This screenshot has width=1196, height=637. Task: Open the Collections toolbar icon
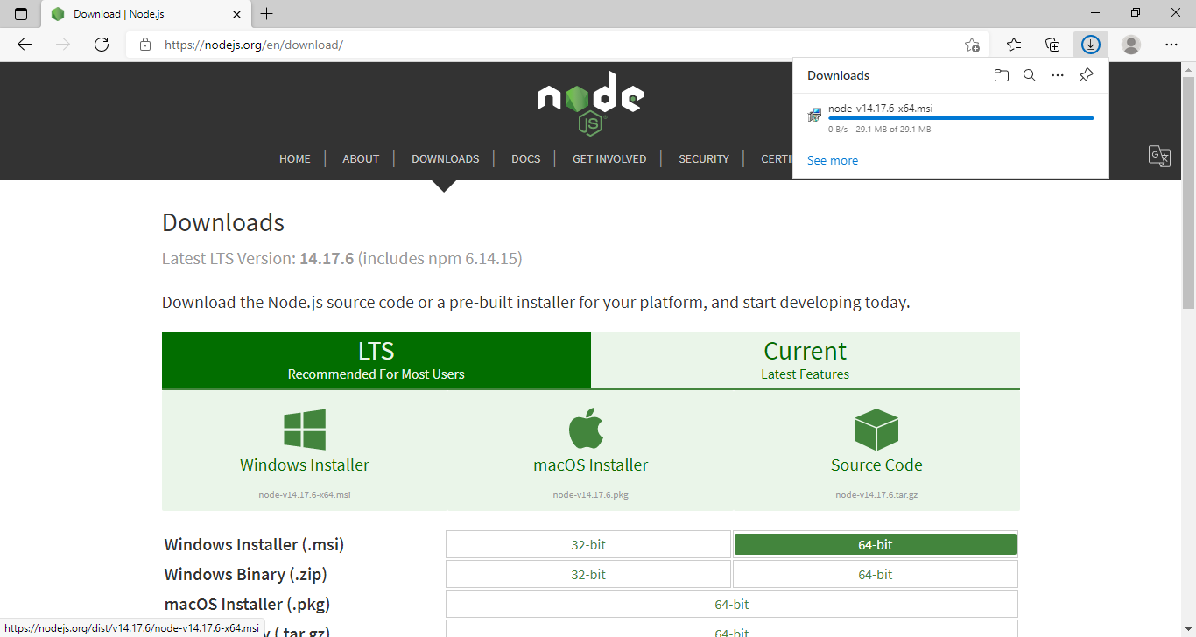[x=1052, y=45]
